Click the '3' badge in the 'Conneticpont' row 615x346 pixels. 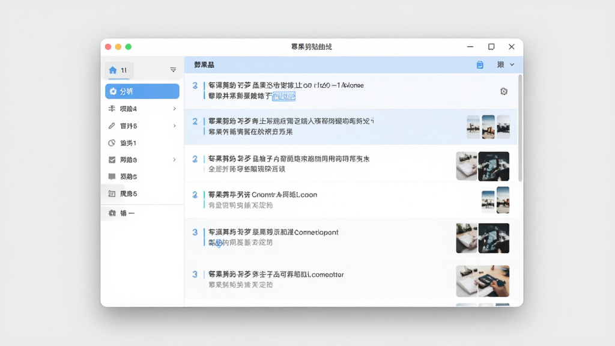tap(195, 232)
